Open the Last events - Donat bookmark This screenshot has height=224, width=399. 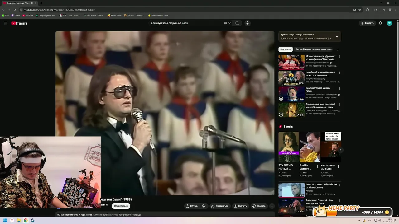point(94,15)
